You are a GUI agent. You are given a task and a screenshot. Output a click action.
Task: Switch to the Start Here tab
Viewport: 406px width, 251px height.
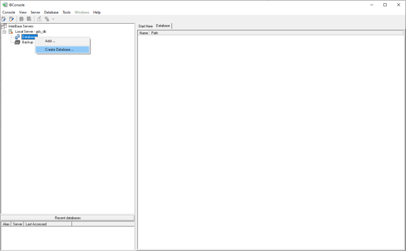146,26
